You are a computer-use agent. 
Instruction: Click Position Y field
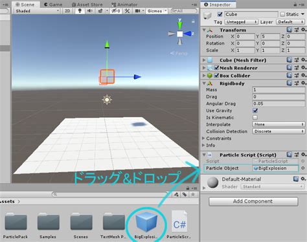271,36
